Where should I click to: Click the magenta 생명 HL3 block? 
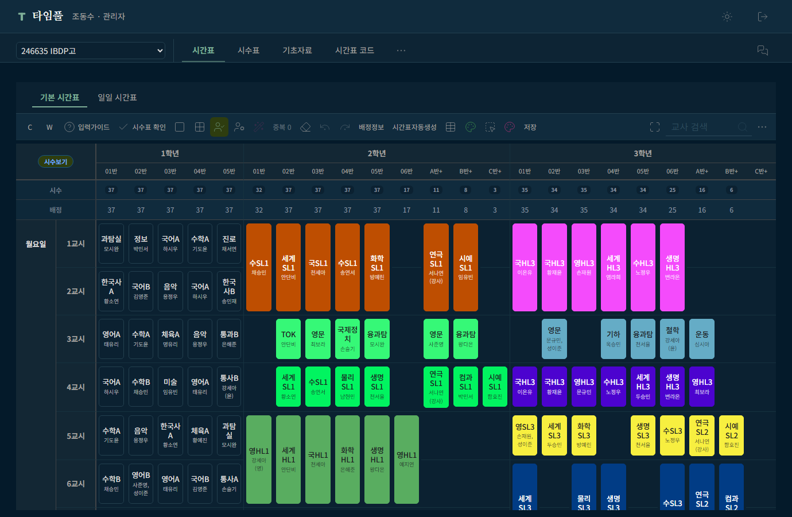coord(673,267)
